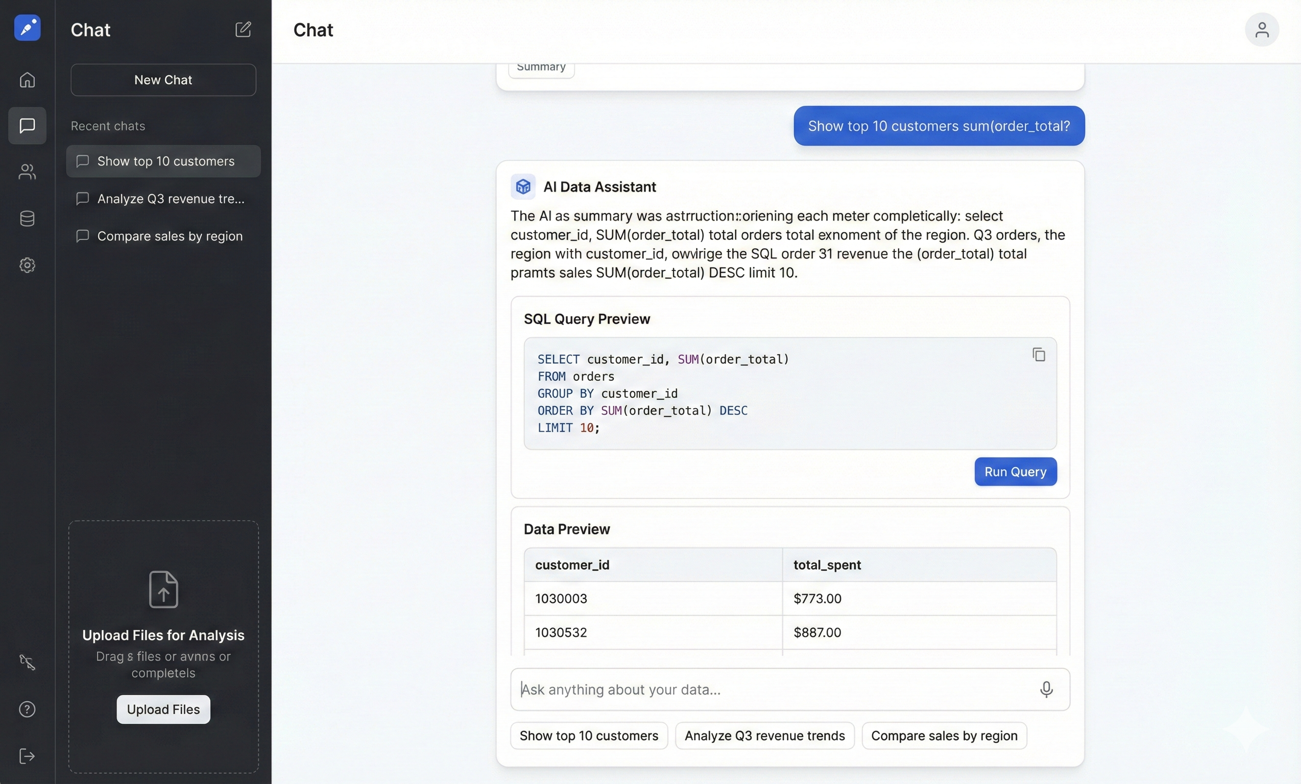Choose 'Analyze Q3 revenue trends' suggestion chip
The height and width of the screenshot is (784, 1301).
[764, 735]
